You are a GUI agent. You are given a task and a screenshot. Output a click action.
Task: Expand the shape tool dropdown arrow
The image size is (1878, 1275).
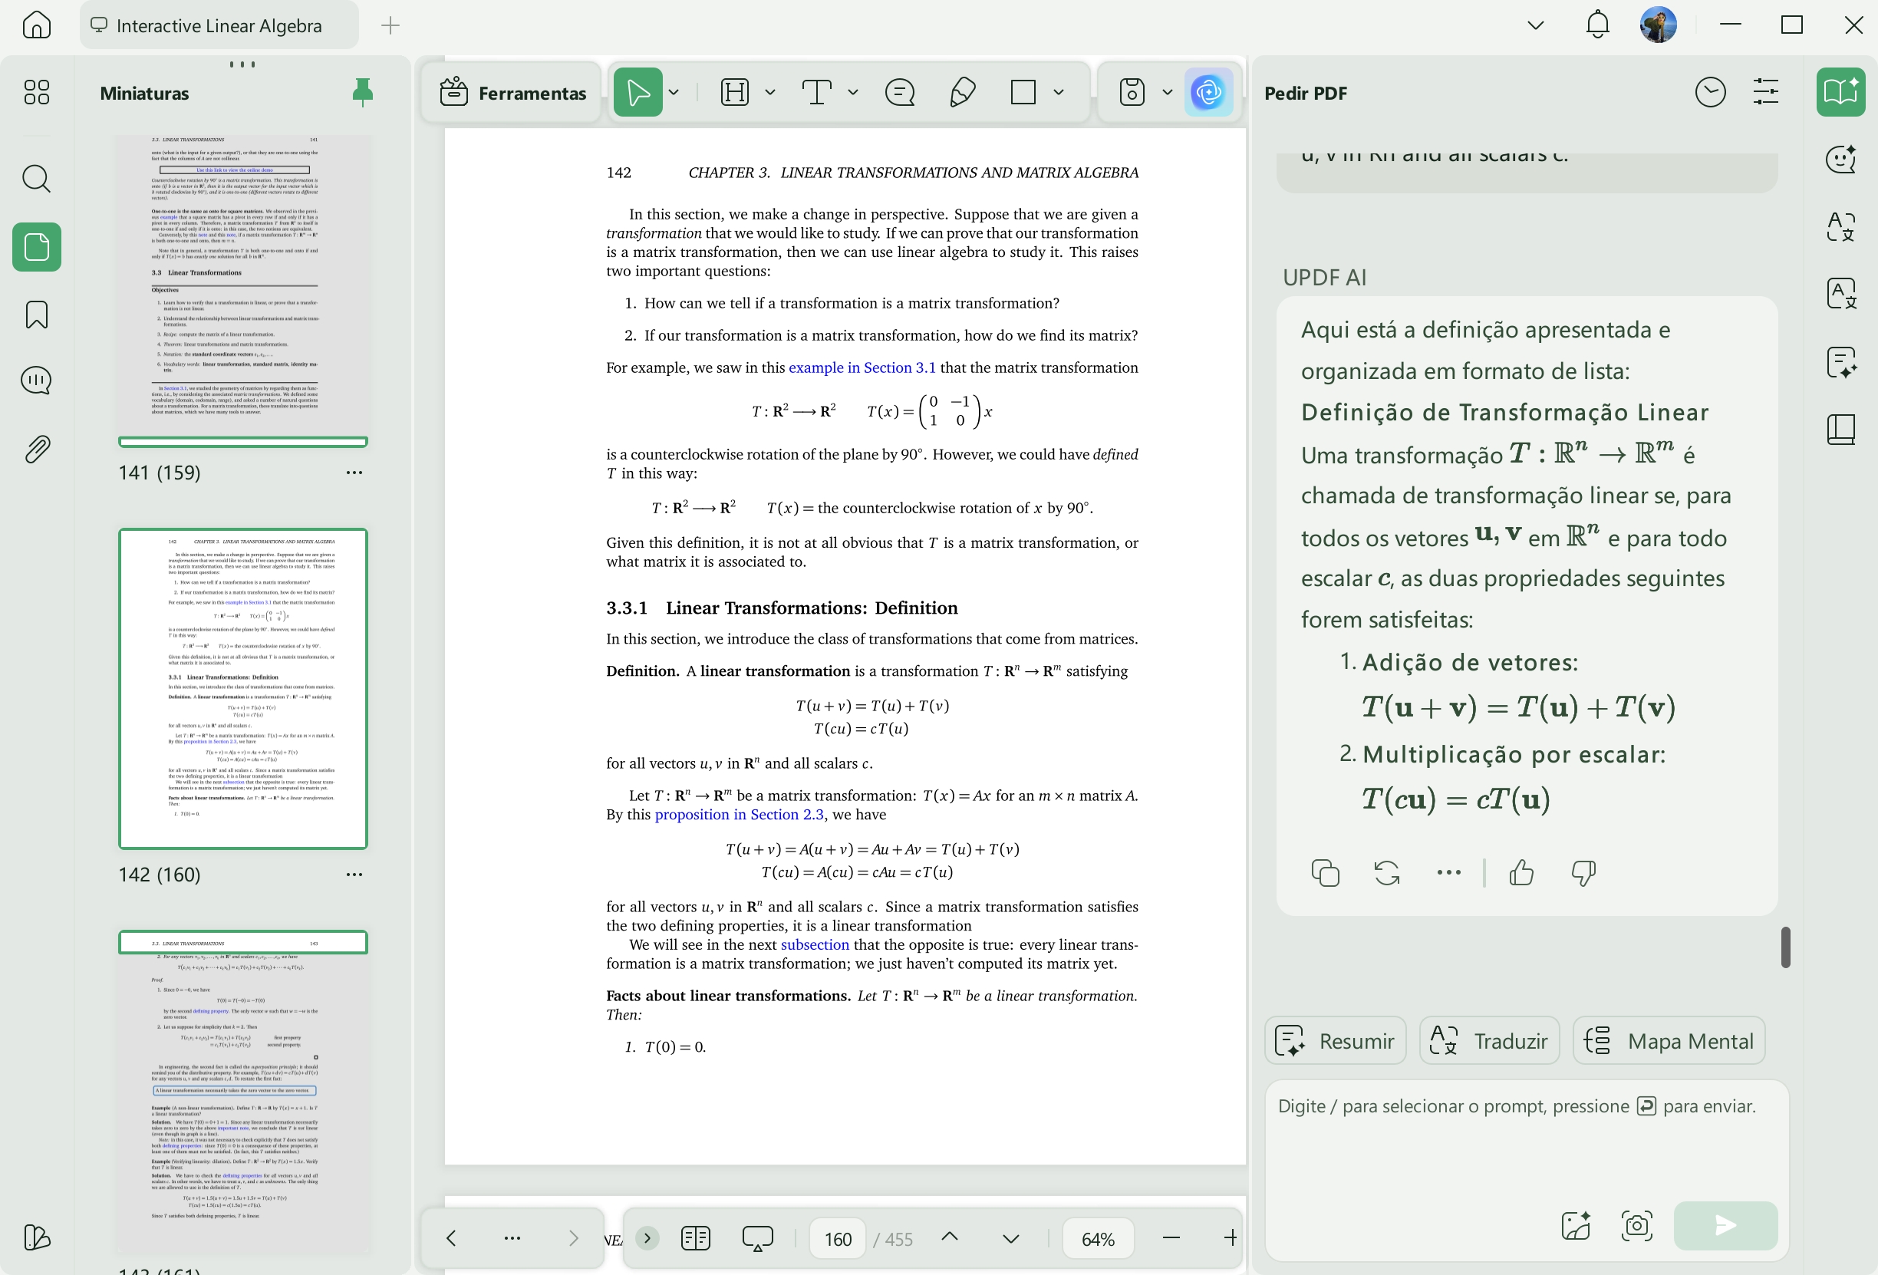[x=1059, y=92]
